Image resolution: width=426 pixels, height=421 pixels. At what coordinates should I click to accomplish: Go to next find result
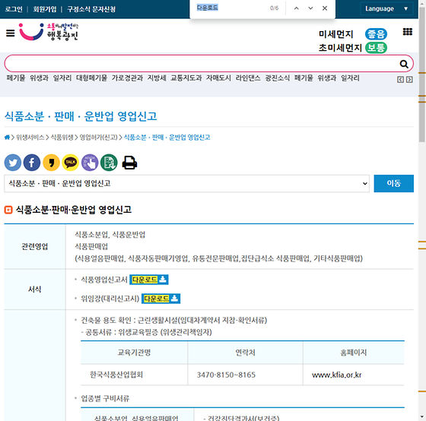(x=310, y=8)
